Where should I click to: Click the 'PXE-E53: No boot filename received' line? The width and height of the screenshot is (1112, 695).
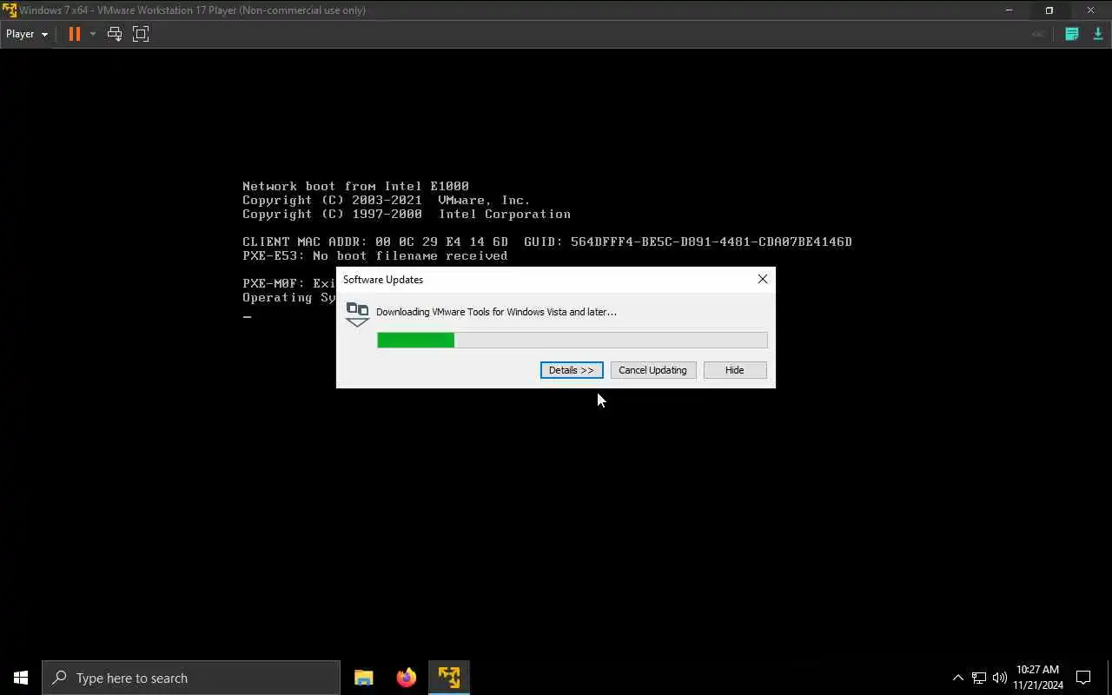point(374,255)
